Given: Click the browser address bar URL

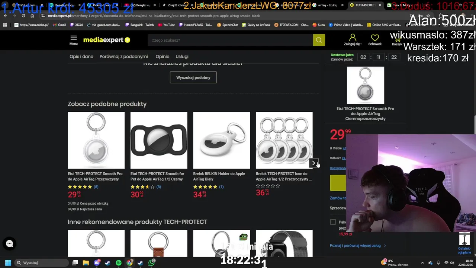Looking at the screenshot, I should click(x=154, y=16).
